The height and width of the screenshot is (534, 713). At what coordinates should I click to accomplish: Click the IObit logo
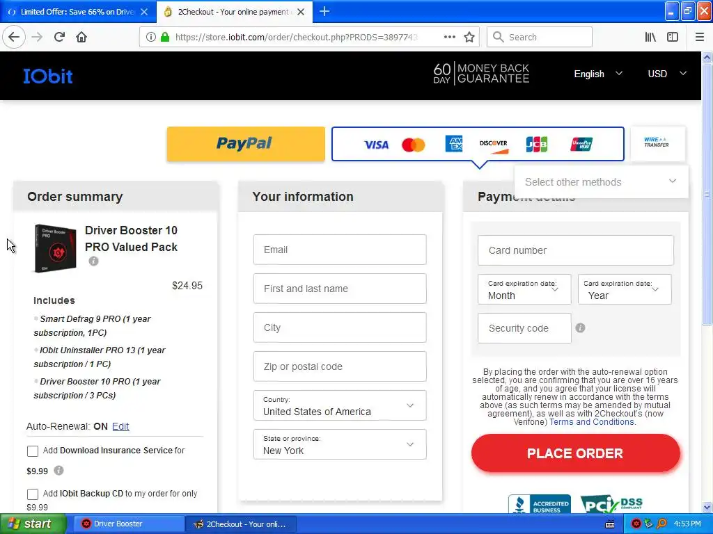coord(48,76)
